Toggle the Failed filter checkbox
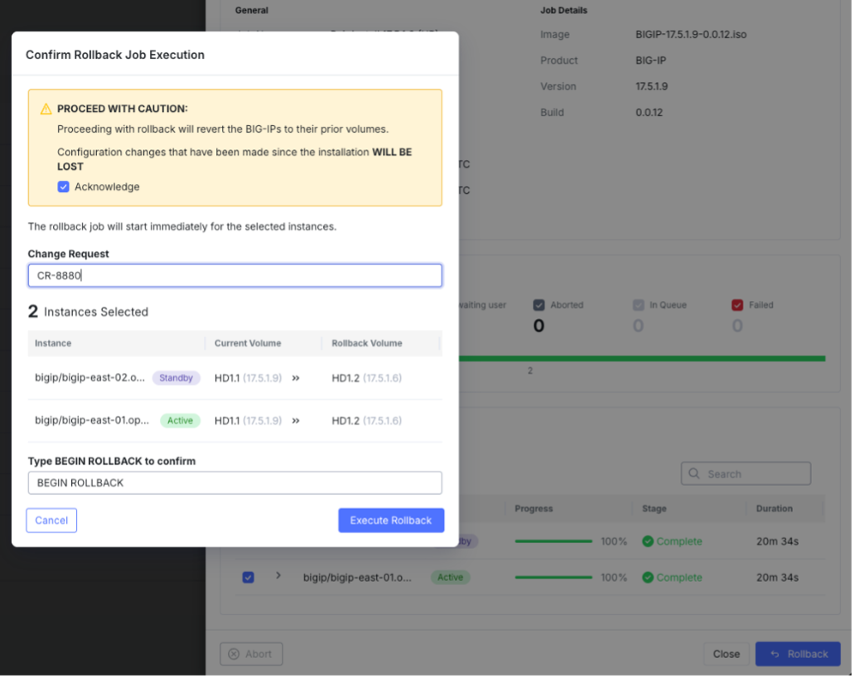The height and width of the screenshot is (678, 855). pos(739,306)
